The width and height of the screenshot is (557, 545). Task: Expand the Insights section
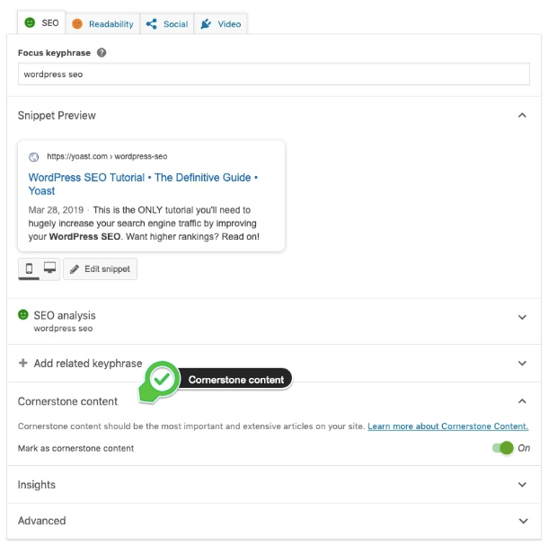coord(523,485)
